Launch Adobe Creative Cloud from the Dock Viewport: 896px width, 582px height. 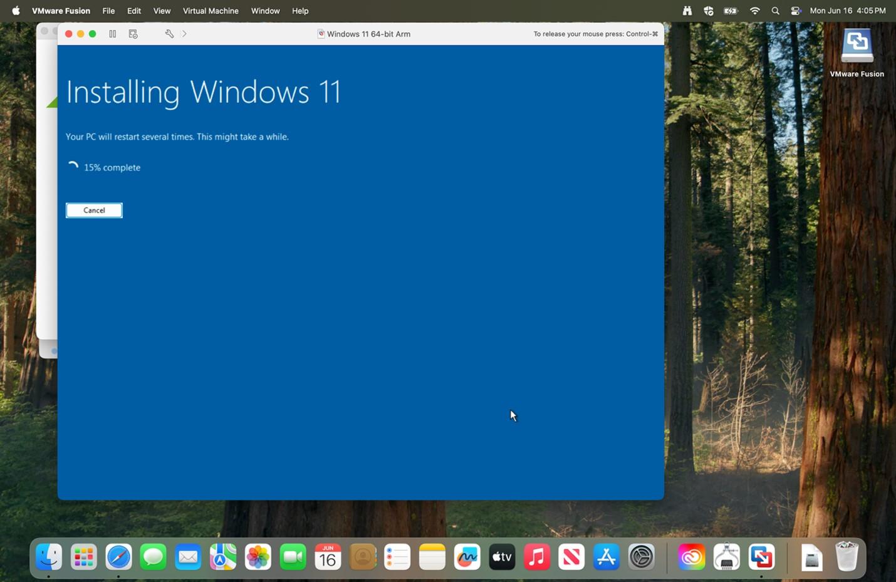pos(692,556)
